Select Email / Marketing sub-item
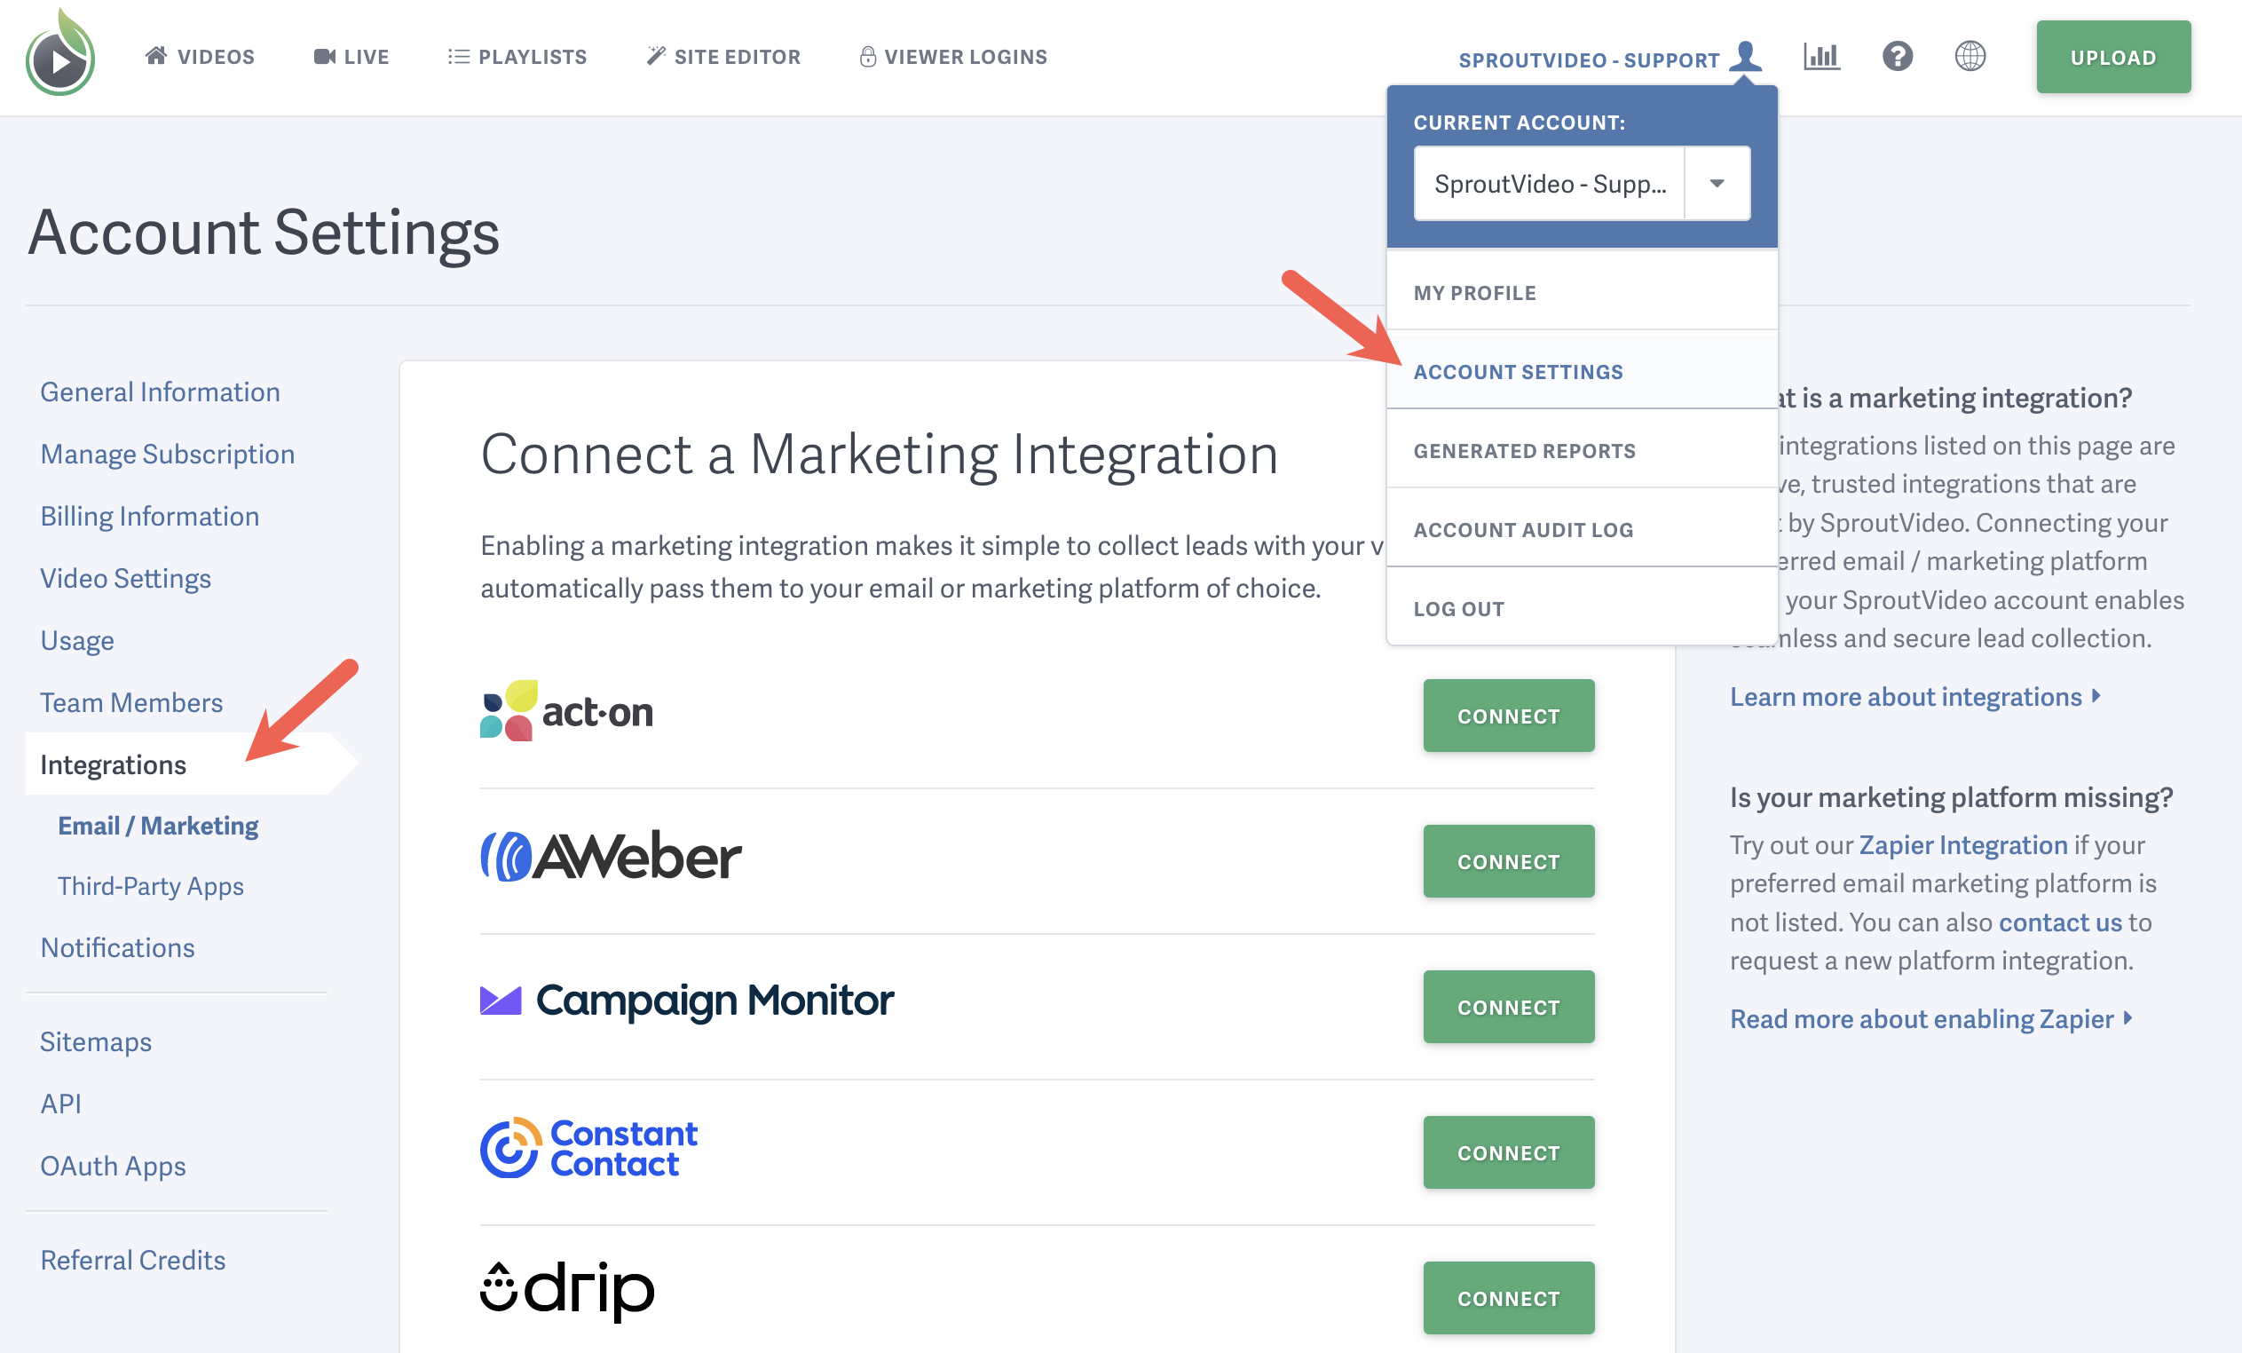The height and width of the screenshot is (1353, 2242). coord(157,825)
